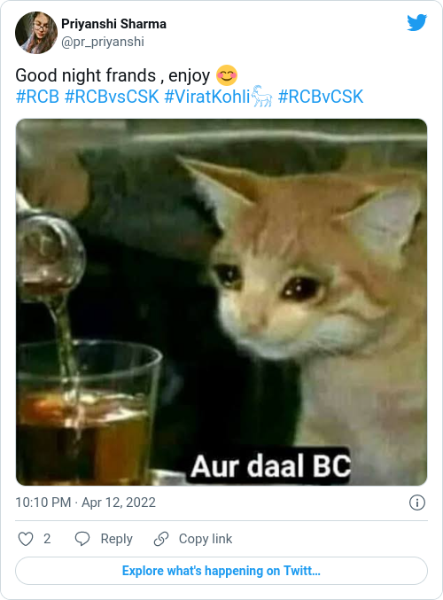The image size is (443, 600).
Task: Click the like count number 2
Action: [x=47, y=539]
